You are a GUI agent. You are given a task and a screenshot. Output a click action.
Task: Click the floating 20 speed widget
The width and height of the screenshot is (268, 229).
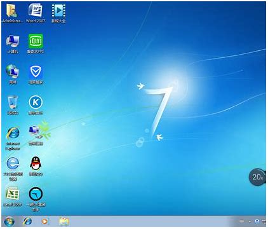coord(257,177)
